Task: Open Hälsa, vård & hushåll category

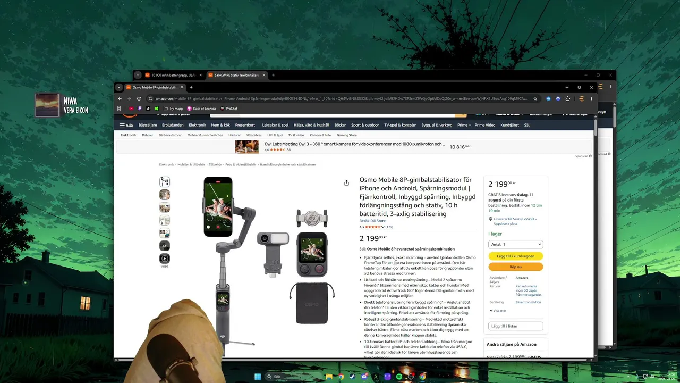Action: [x=311, y=125]
